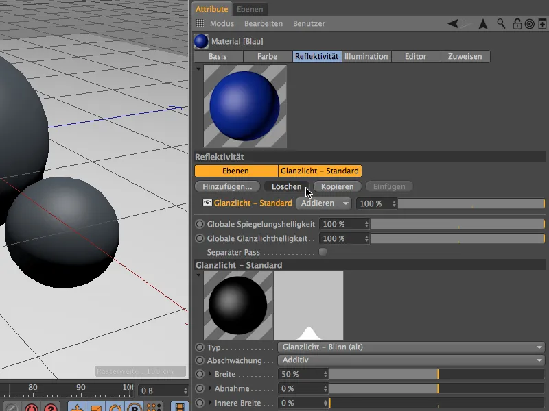Toggle point-level animation dots icon
Screen dimensions: 549x411
pos(154,408)
